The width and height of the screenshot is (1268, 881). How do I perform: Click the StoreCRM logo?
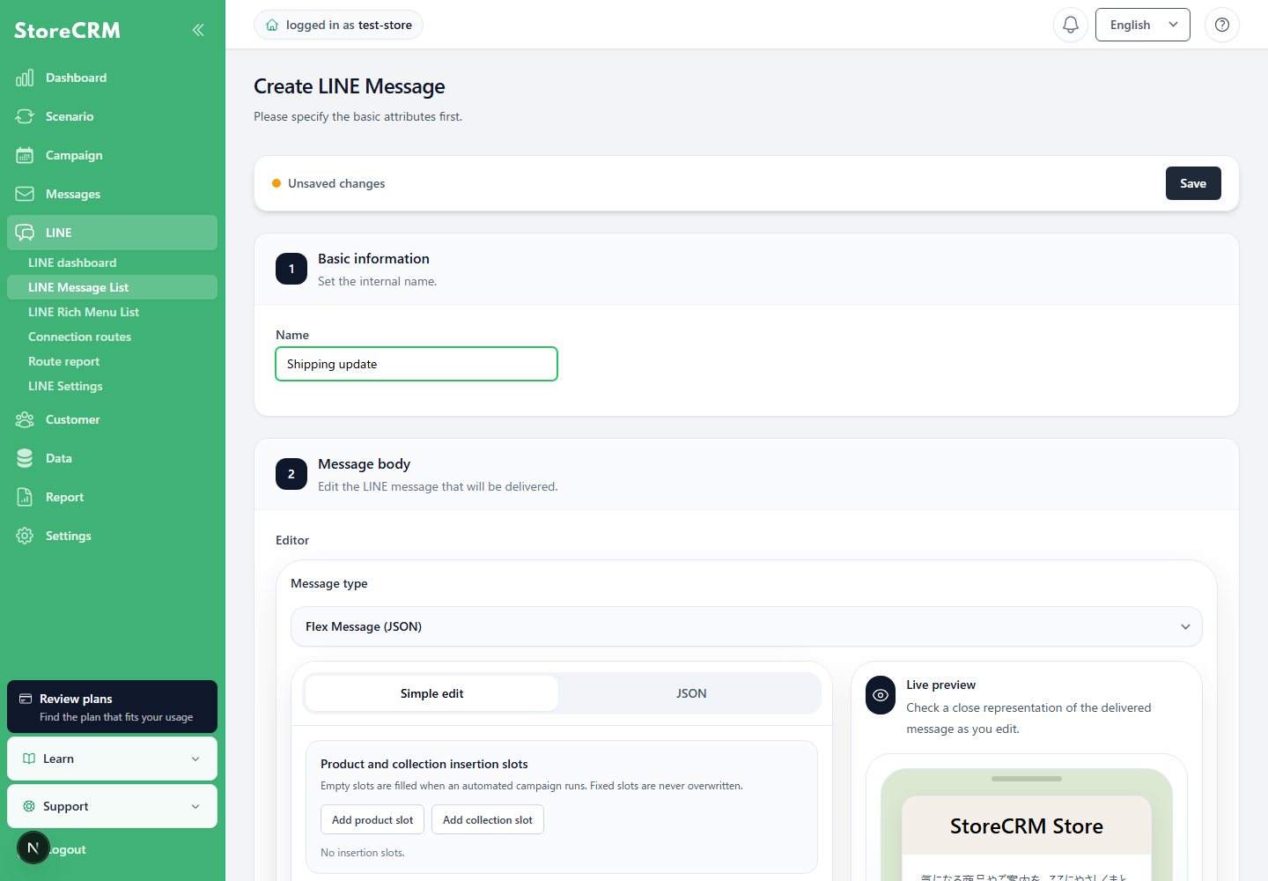(x=67, y=30)
